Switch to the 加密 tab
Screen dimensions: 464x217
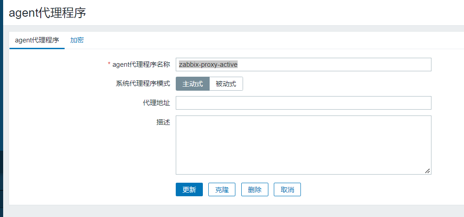[x=77, y=40]
